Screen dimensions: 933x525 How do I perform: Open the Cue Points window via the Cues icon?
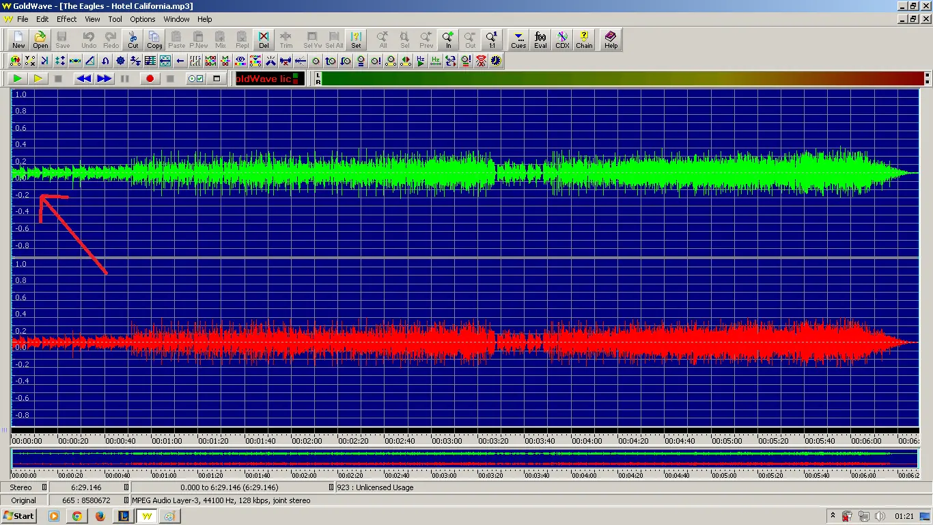click(x=518, y=39)
